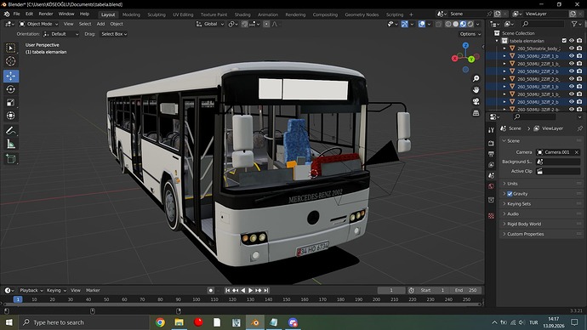Open the Texture properties tab
This screenshot has width=587, height=330.
pyautogui.click(x=491, y=216)
